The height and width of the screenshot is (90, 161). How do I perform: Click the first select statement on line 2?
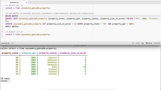click(28, 8)
